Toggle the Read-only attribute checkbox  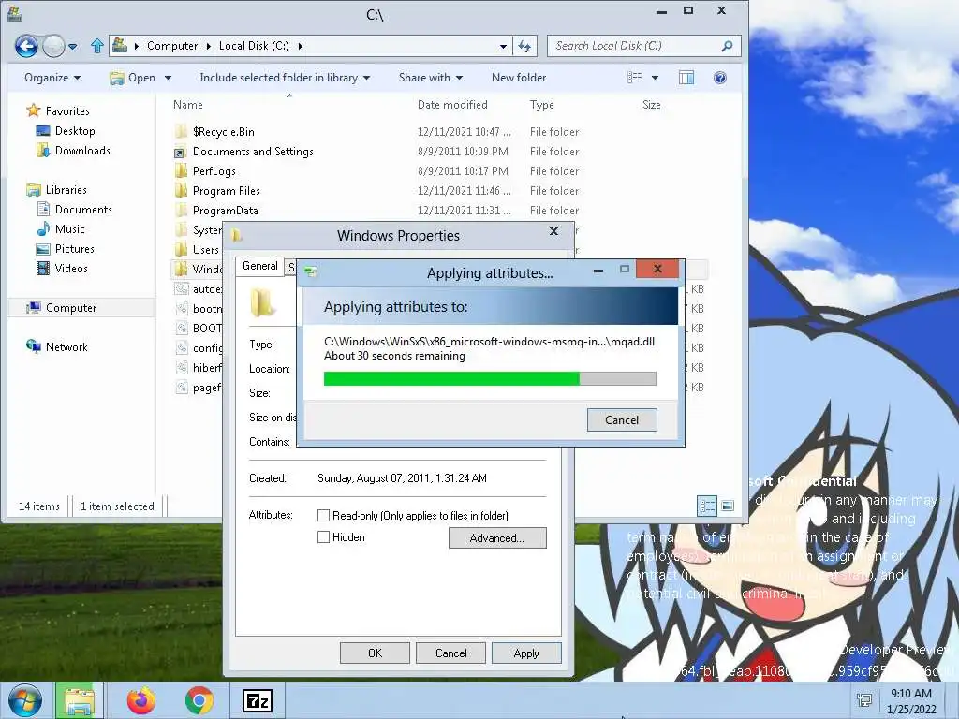323,516
